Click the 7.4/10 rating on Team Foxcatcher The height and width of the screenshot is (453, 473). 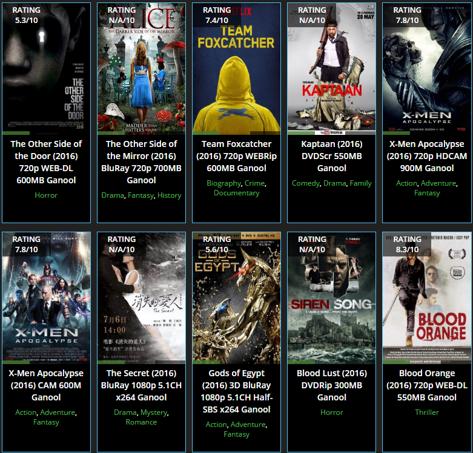(x=217, y=15)
